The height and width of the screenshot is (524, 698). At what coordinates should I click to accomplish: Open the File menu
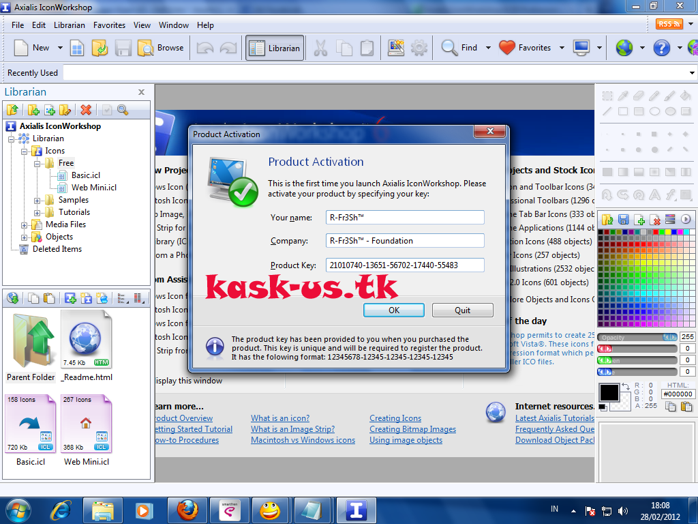pos(18,25)
